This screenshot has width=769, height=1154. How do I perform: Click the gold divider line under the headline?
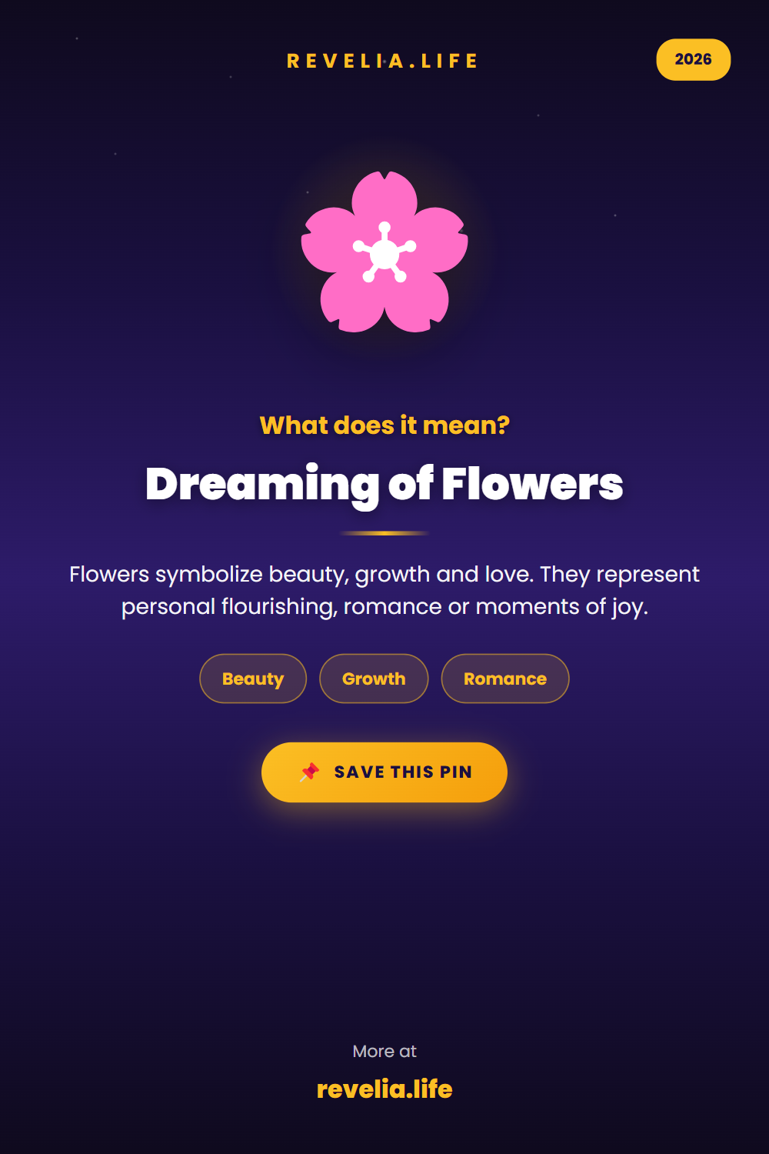click(384, 532)
